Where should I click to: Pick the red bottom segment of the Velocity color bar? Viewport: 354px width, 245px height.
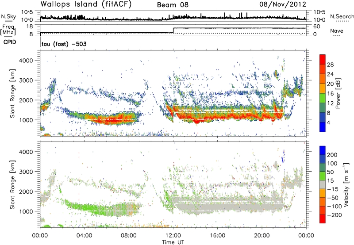(x=323, y=219)
